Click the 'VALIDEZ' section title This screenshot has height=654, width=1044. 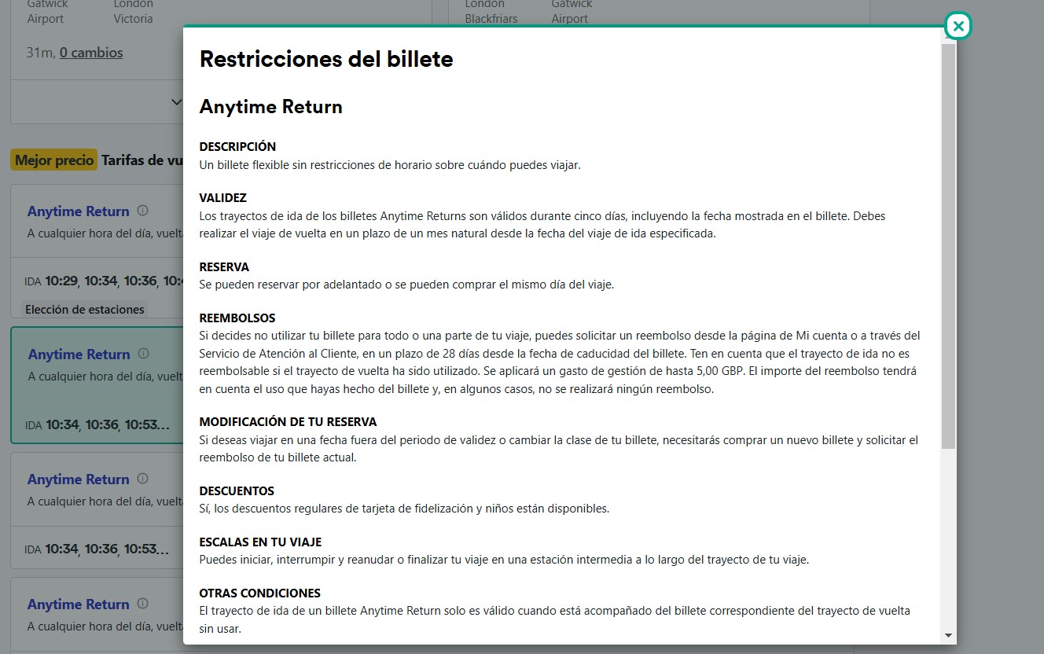(223, 198)
